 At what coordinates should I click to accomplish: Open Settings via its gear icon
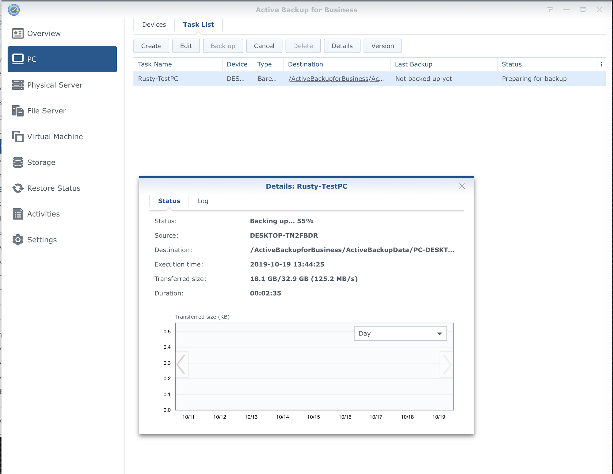click(x=18, y=239)
